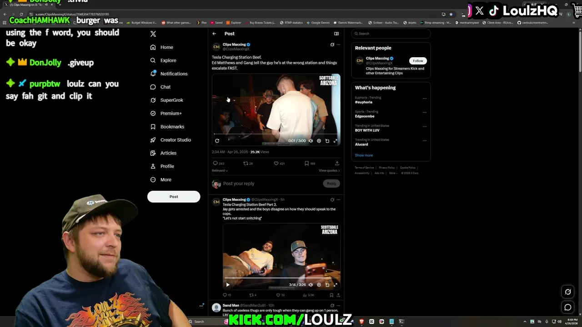The height and width of the screenshot is (327, 582).
Task: Open Creator Studio
Action: [171, 140]
